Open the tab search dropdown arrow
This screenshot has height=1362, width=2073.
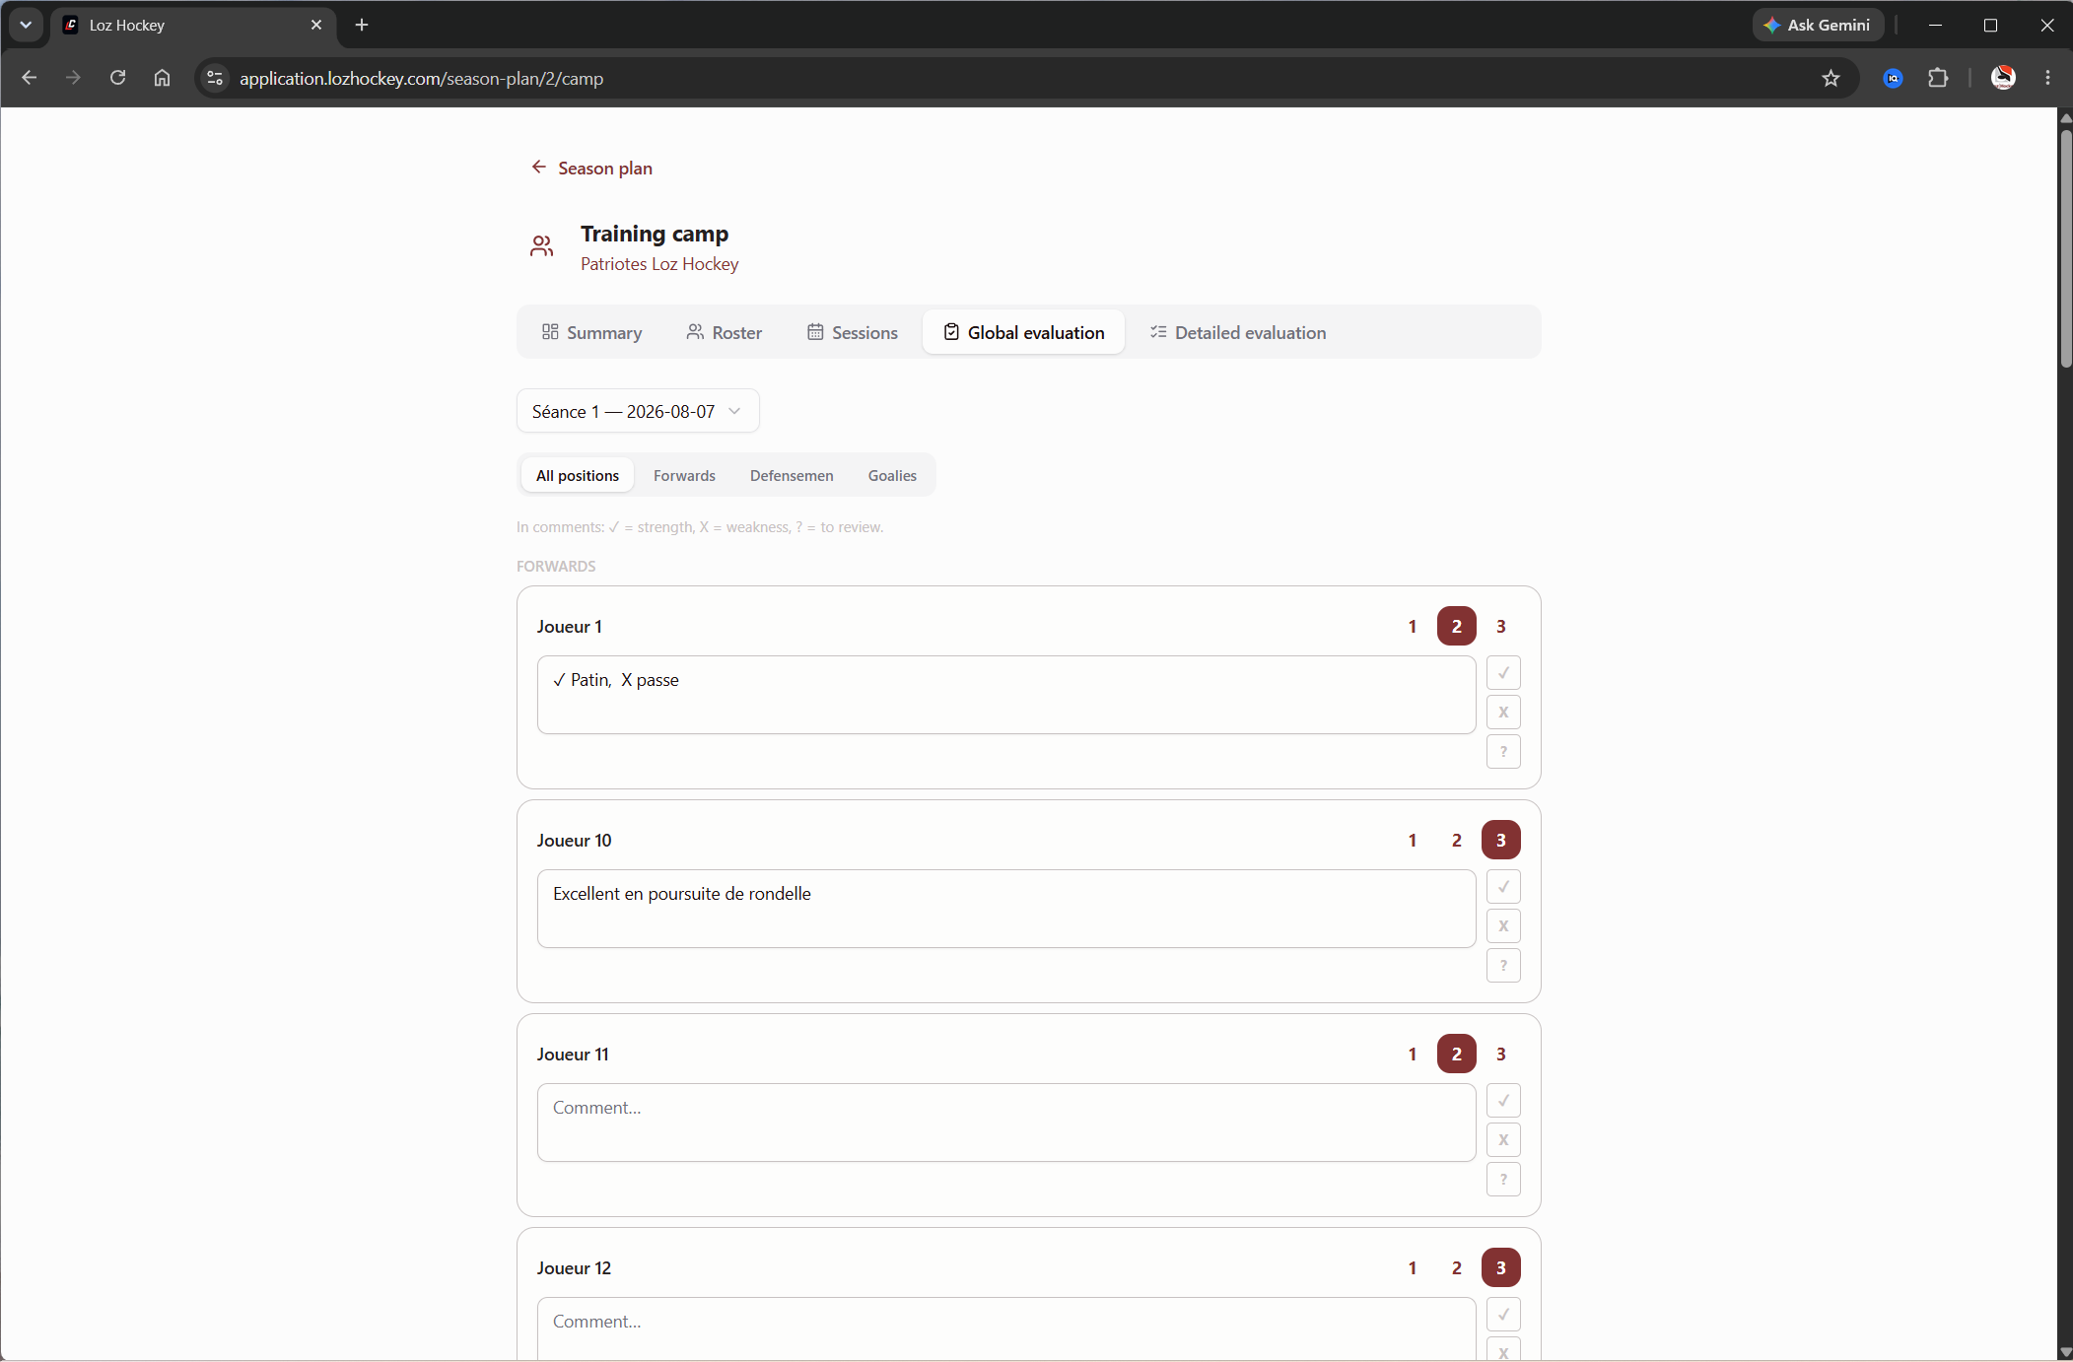pyautogui.click(x=26, y=25)
